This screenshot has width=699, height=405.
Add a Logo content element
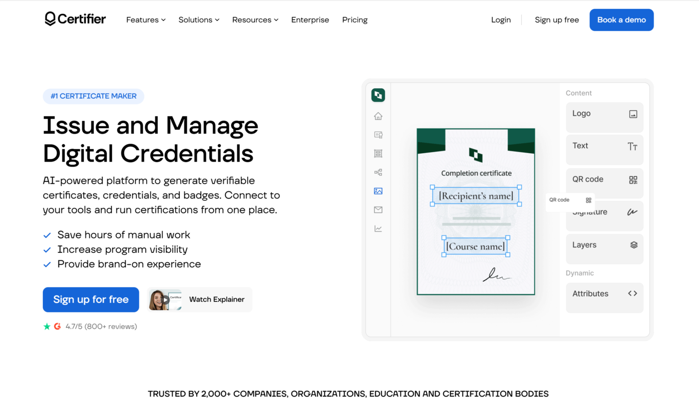point(605,118)
